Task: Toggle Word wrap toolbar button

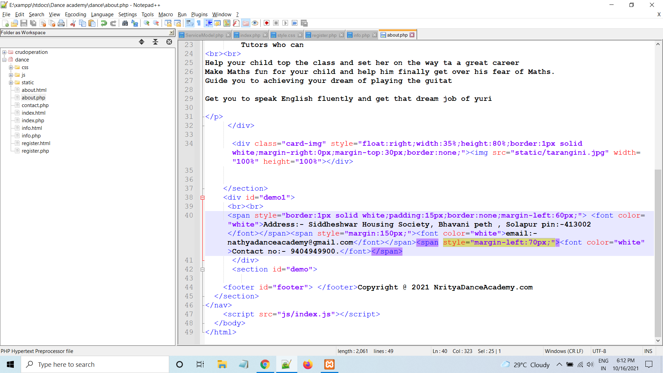Action: [190, 23]
